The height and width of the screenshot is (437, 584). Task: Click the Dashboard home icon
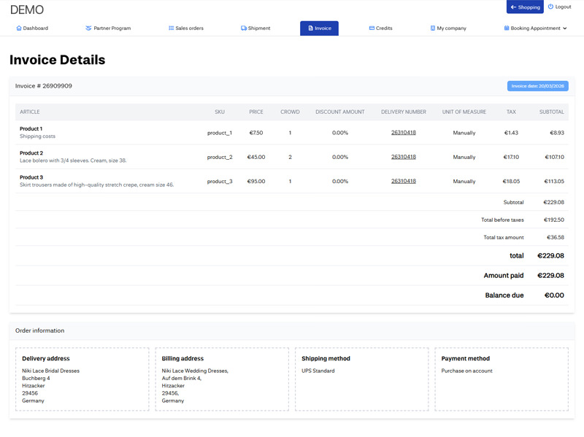pyautogui.click(x=19, y=28)
